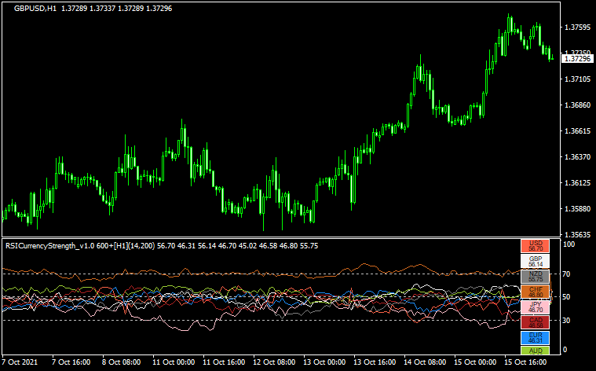Screen dimensions: 596x371
Task: Click the blue EUR strength label
Action: click(x=536, y=336)
